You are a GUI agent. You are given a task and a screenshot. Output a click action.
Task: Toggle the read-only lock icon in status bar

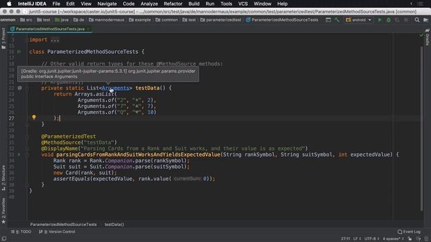(410, 239)
